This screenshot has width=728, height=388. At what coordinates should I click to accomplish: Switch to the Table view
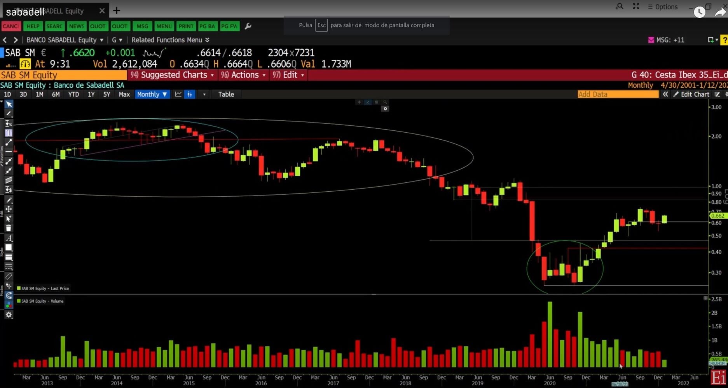point(226,94)
